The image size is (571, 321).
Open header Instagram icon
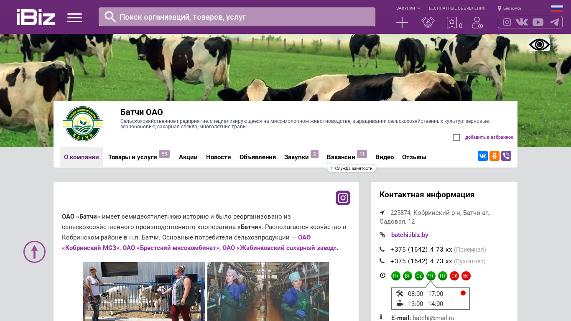pos(507,22)
